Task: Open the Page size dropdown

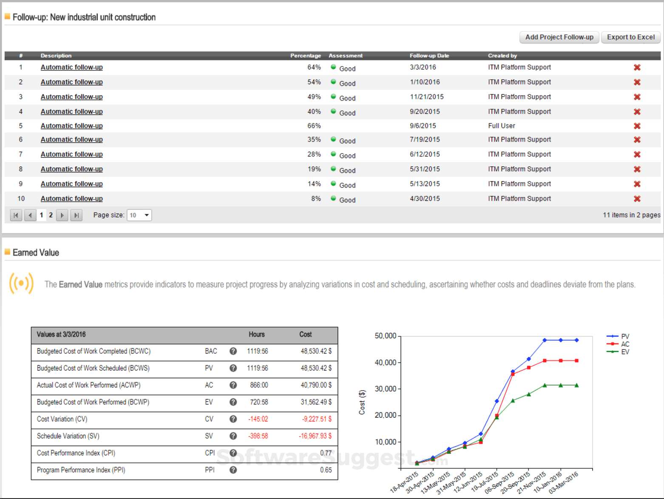Action: tap(139, 215)
